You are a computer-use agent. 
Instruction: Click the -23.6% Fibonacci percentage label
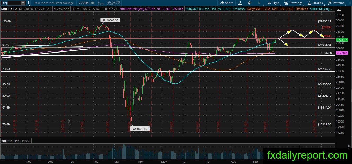pyautogui.click(x=7, y=21)
